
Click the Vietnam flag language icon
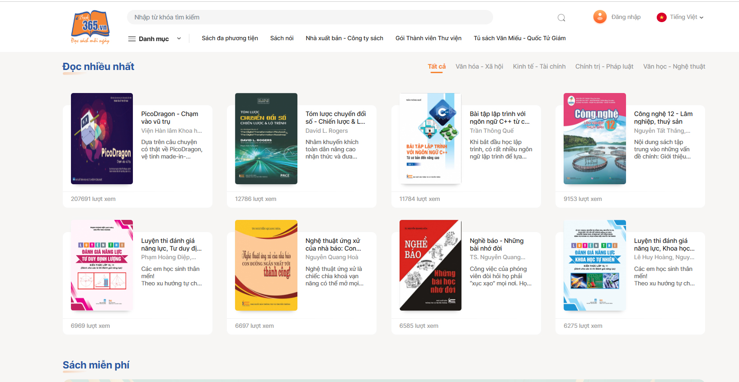(662, 17)
